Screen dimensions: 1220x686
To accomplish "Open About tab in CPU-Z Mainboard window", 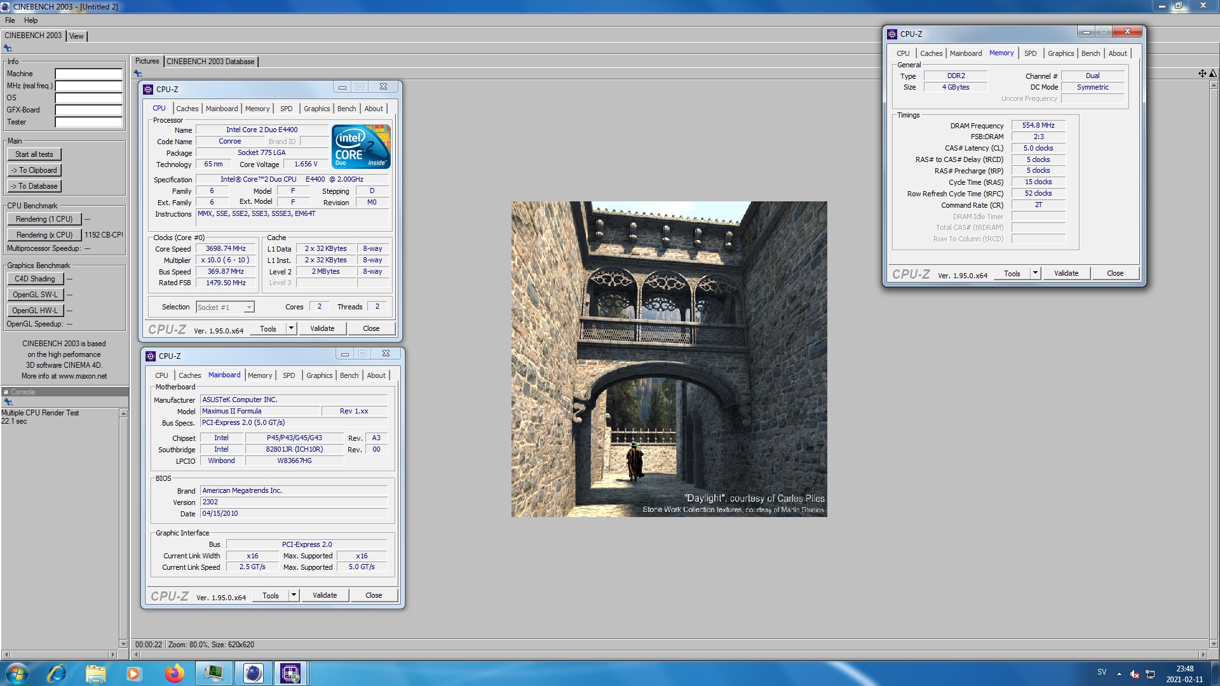I will coord(376,375).
